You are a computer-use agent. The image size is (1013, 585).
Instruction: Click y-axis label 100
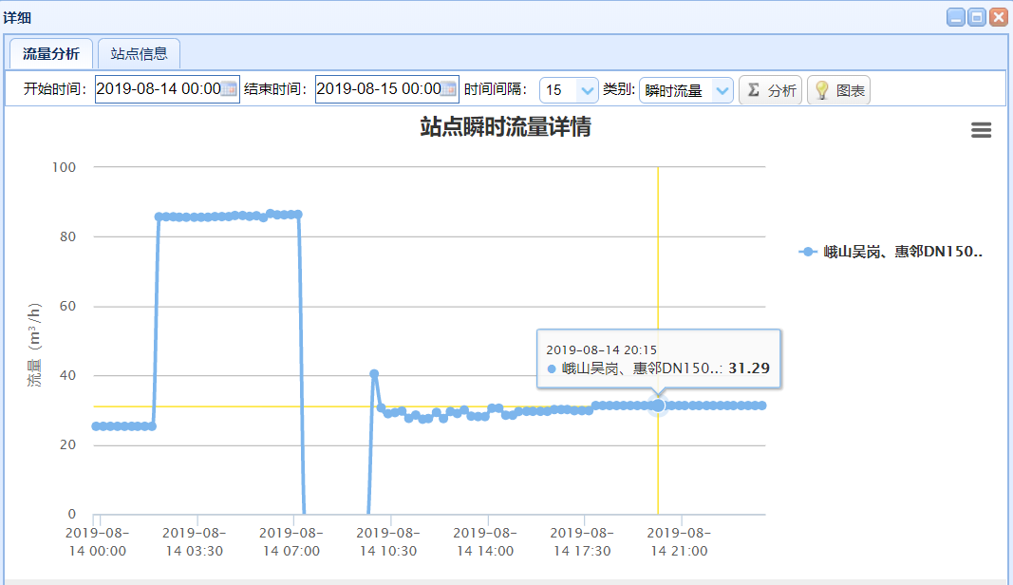tap(64, 167)
